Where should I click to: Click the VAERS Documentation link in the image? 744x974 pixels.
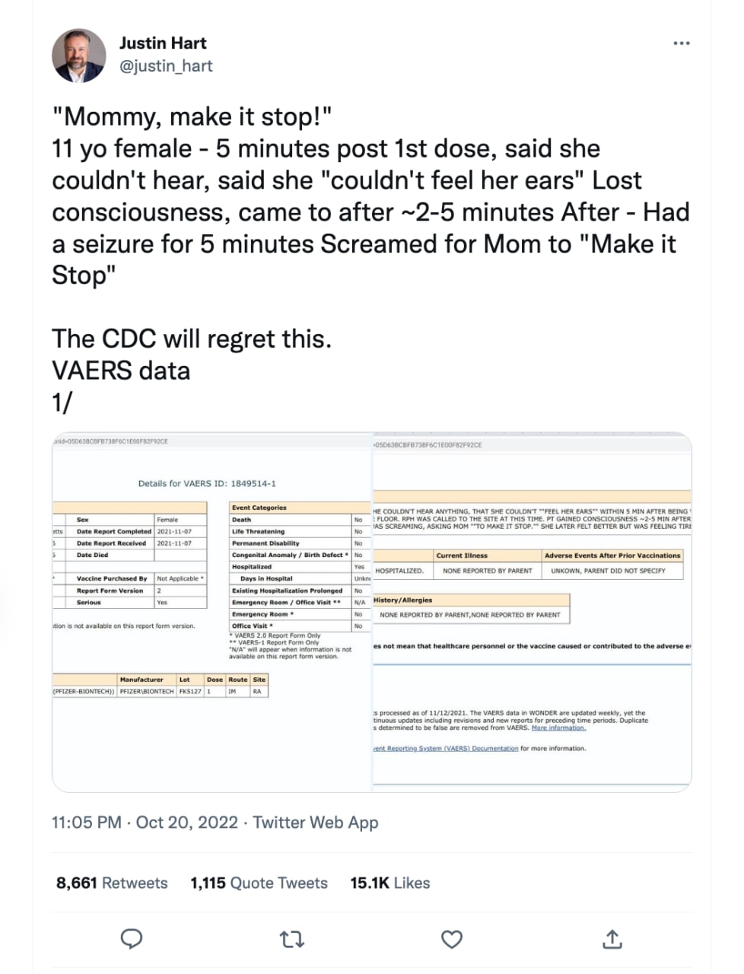(446, 748)
